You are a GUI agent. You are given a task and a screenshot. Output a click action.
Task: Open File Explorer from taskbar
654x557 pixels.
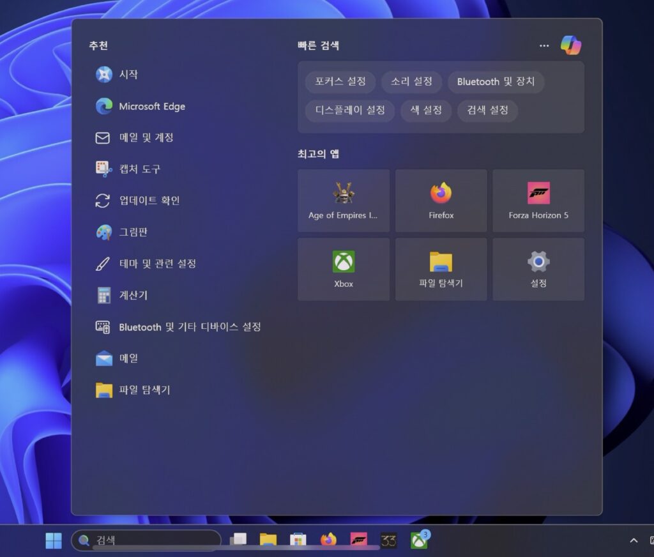point(268,540)
